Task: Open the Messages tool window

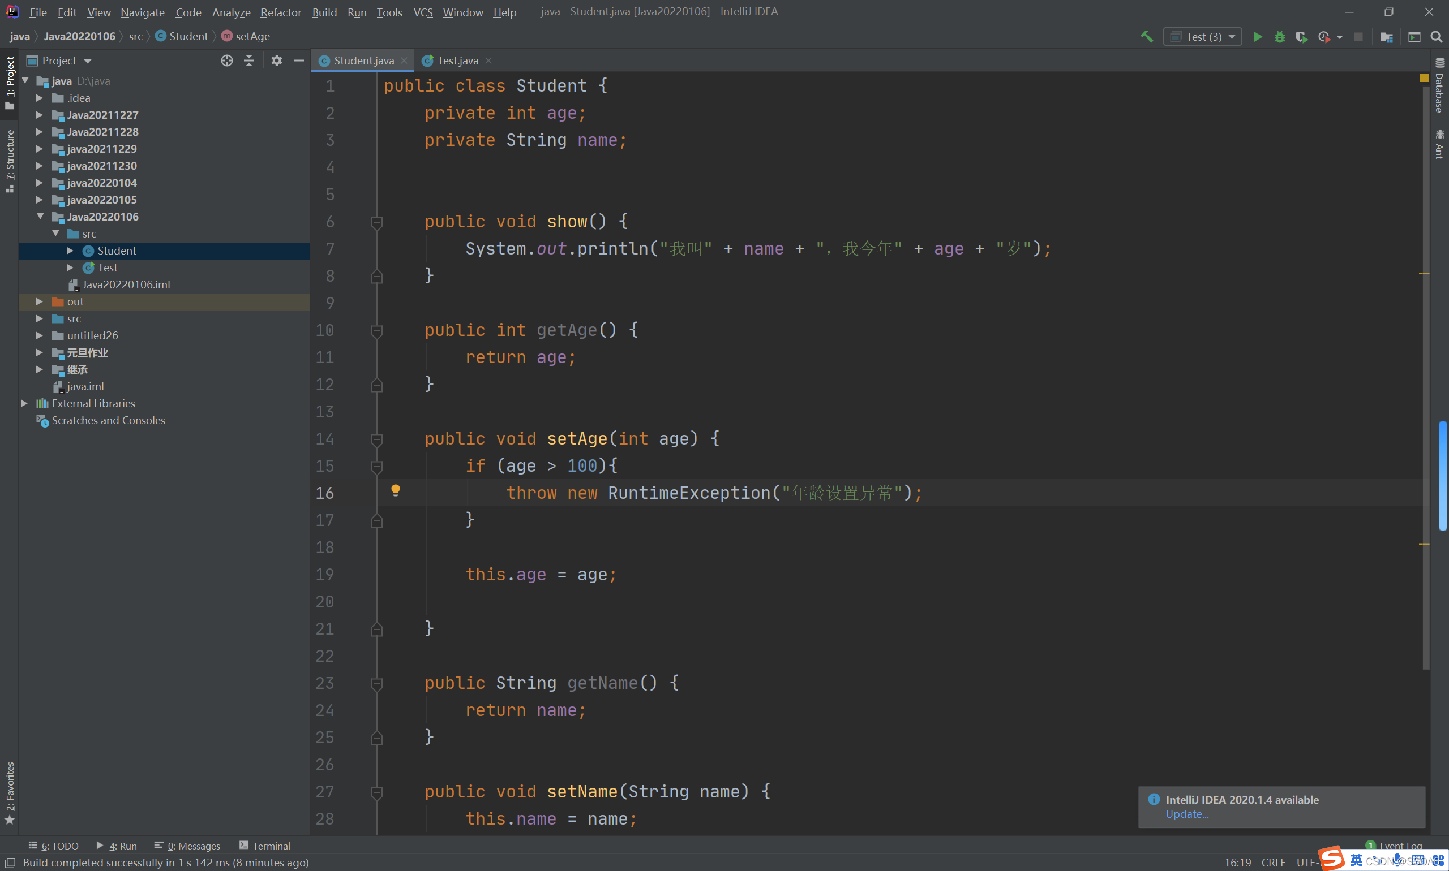Action: 187,846
